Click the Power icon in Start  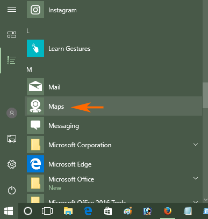(x=12, y=190)
